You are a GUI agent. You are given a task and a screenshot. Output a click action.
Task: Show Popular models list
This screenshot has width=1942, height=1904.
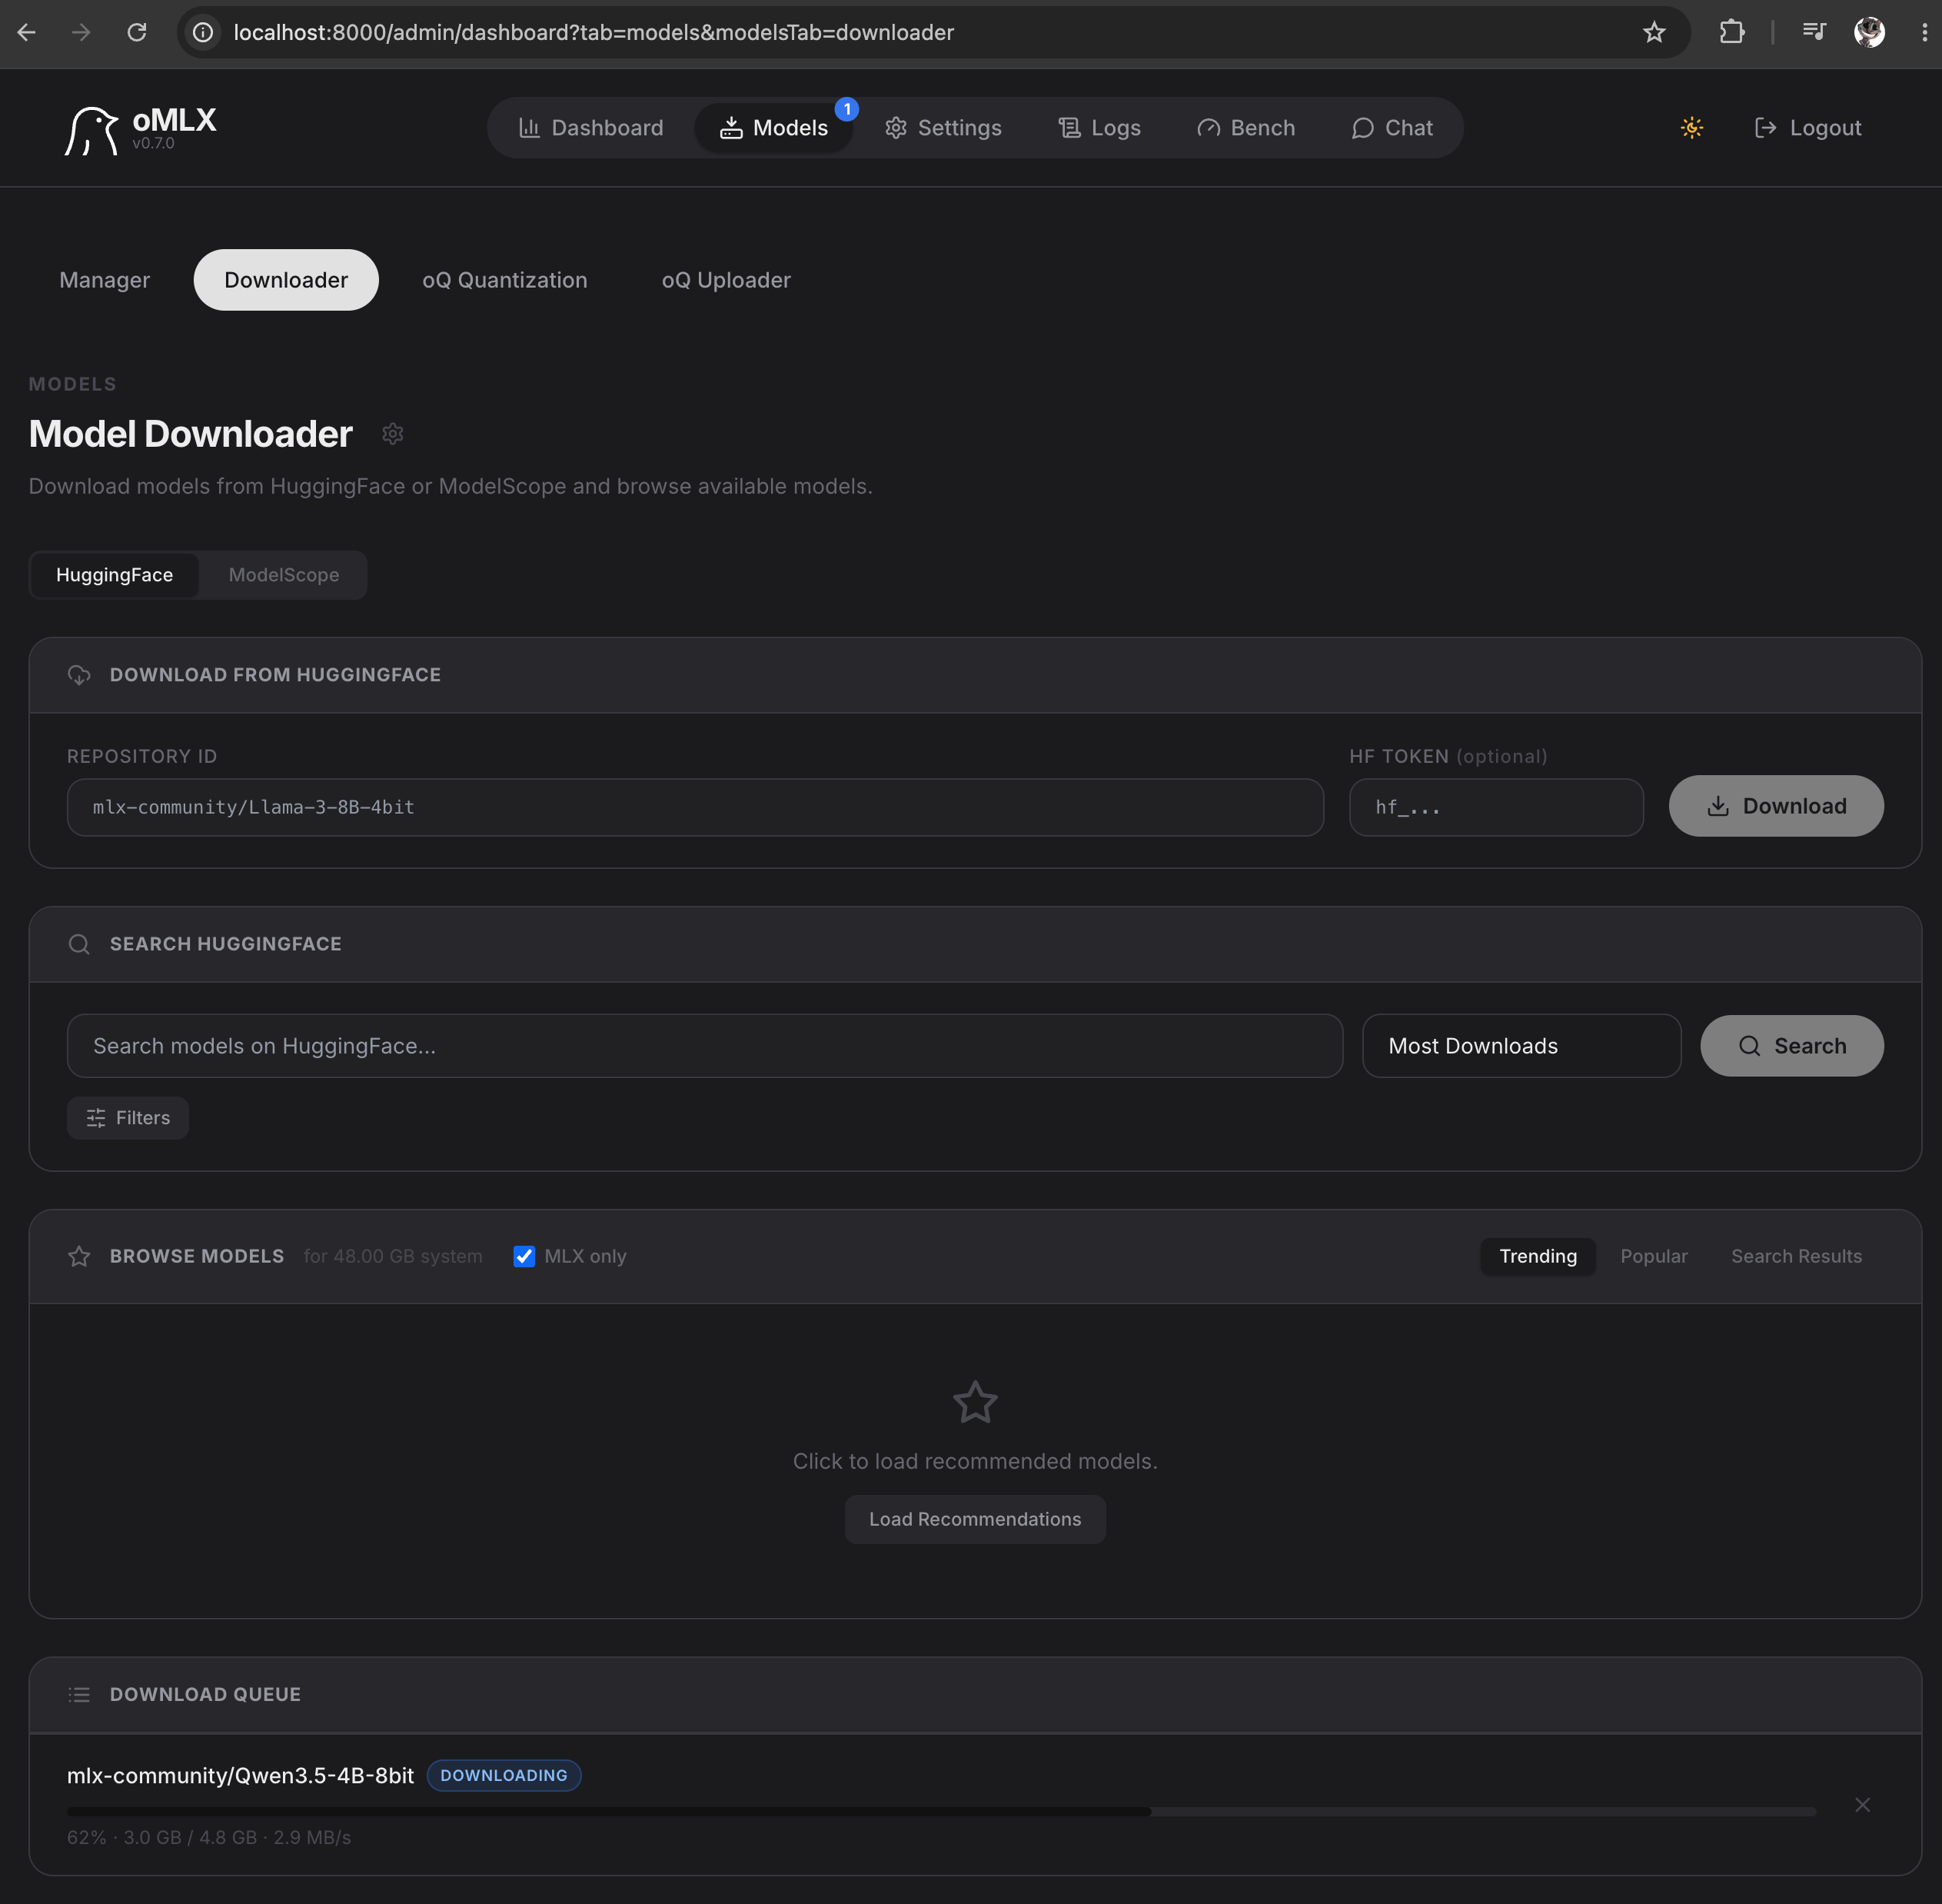click(x=1654, y=1256)
